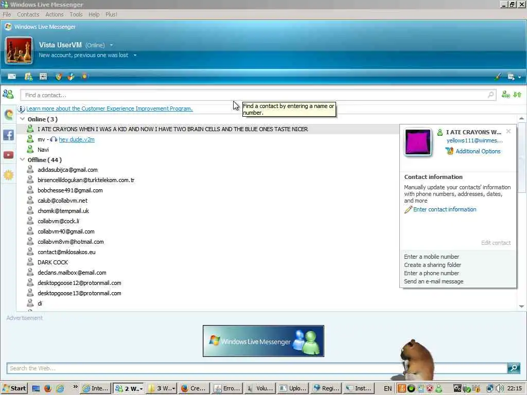Select contact chomik@tempmail.uk
The height and width of the screenshot is (395, 527).
63,211
